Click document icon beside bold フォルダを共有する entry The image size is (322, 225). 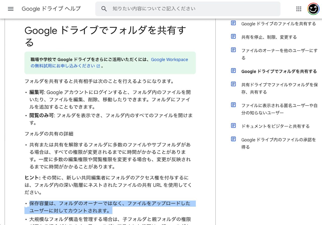coord(233,71)
